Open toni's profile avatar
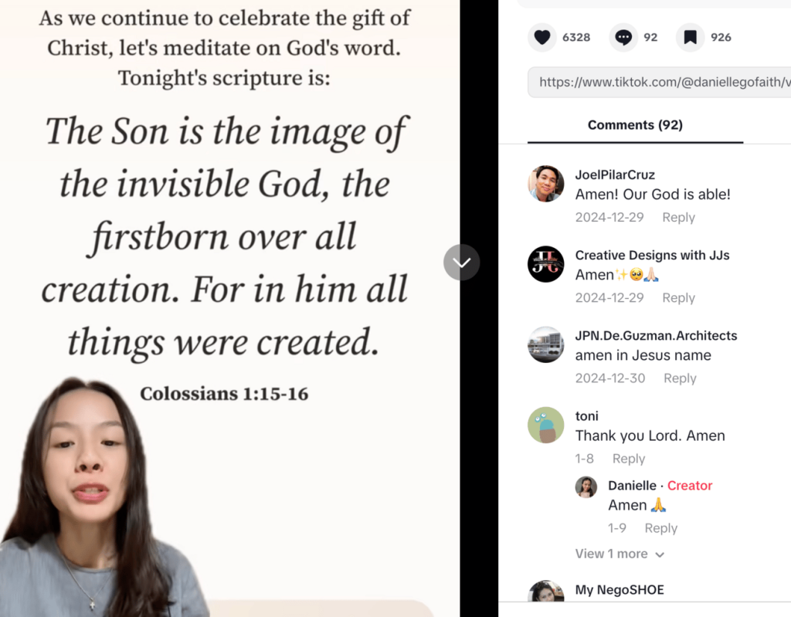 [x=545, y=425]
